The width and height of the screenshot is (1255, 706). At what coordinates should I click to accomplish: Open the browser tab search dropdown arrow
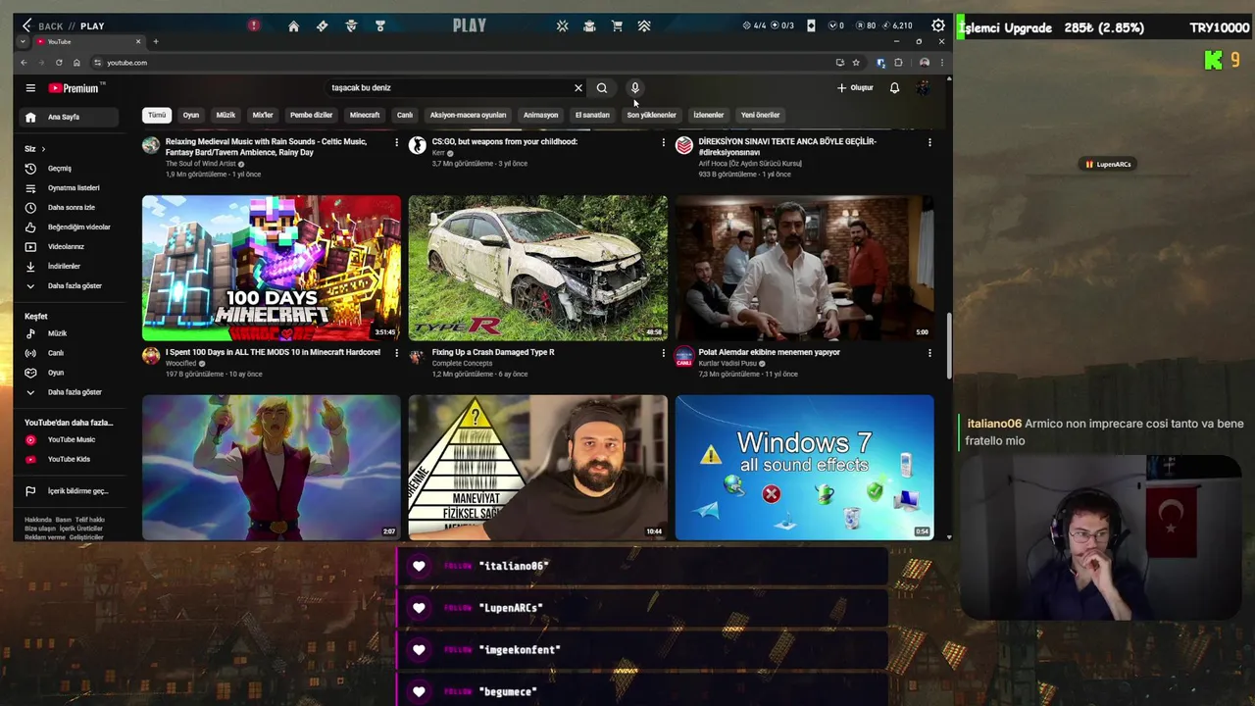(x=23, y=42)
